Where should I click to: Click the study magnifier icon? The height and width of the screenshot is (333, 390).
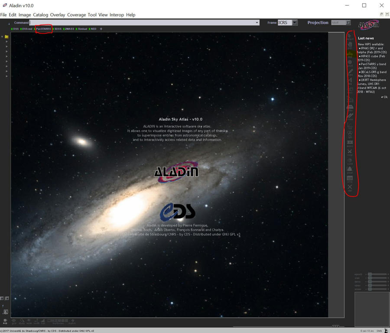tap(22, 321)
